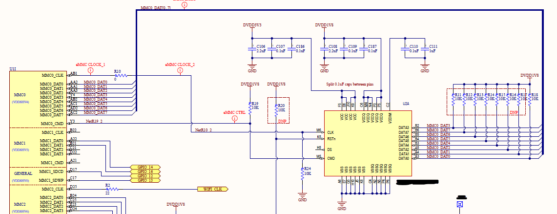Select resistor R2 on MMC2_CLK
This screenshot has height=214, width=557.
[x=111, y=189]
